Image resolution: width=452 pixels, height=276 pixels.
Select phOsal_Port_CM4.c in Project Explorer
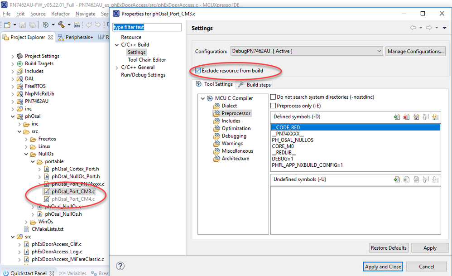tap(73, 199)
